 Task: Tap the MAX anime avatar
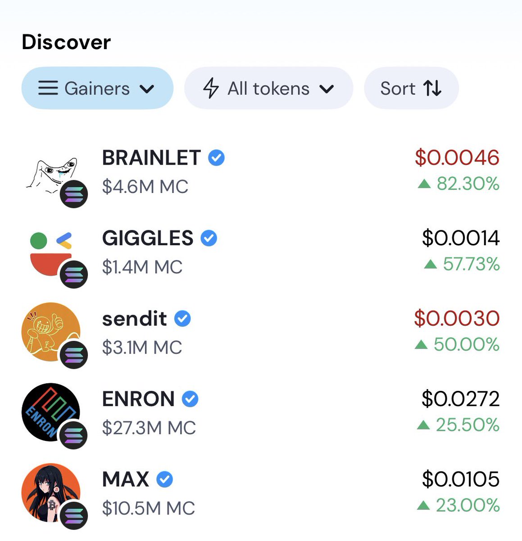coord(51,493)
